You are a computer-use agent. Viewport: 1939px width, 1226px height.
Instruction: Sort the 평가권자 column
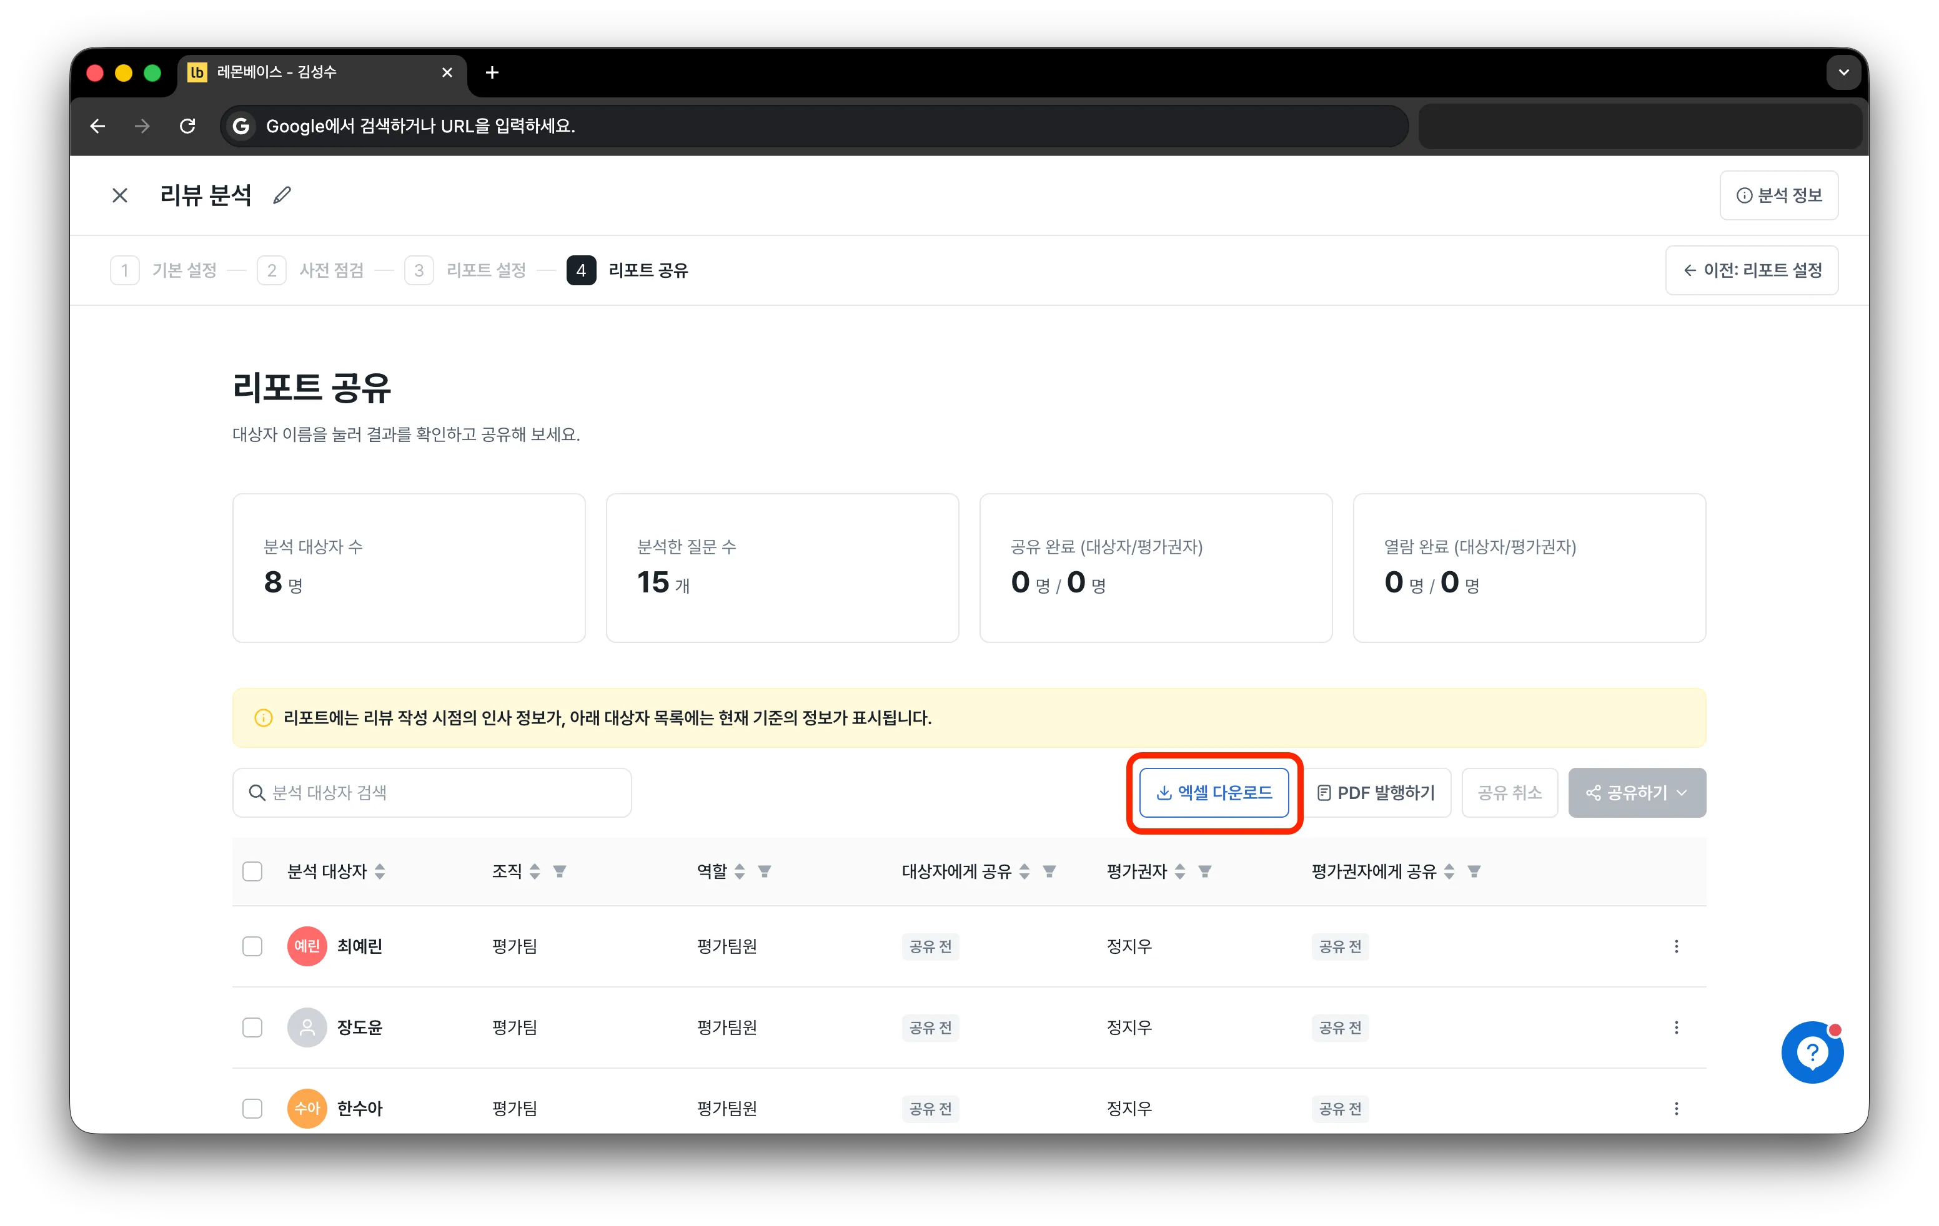point(1179,871)
